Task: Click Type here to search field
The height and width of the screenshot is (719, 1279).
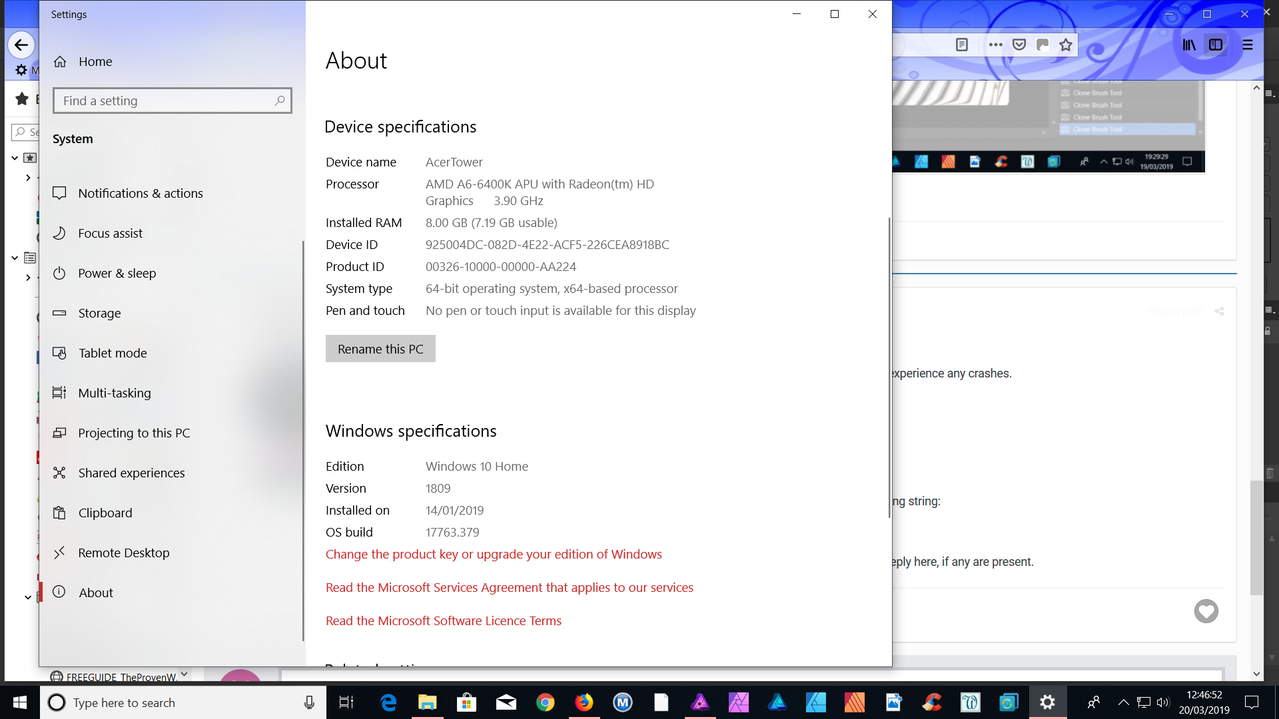Action: [183, 702]
